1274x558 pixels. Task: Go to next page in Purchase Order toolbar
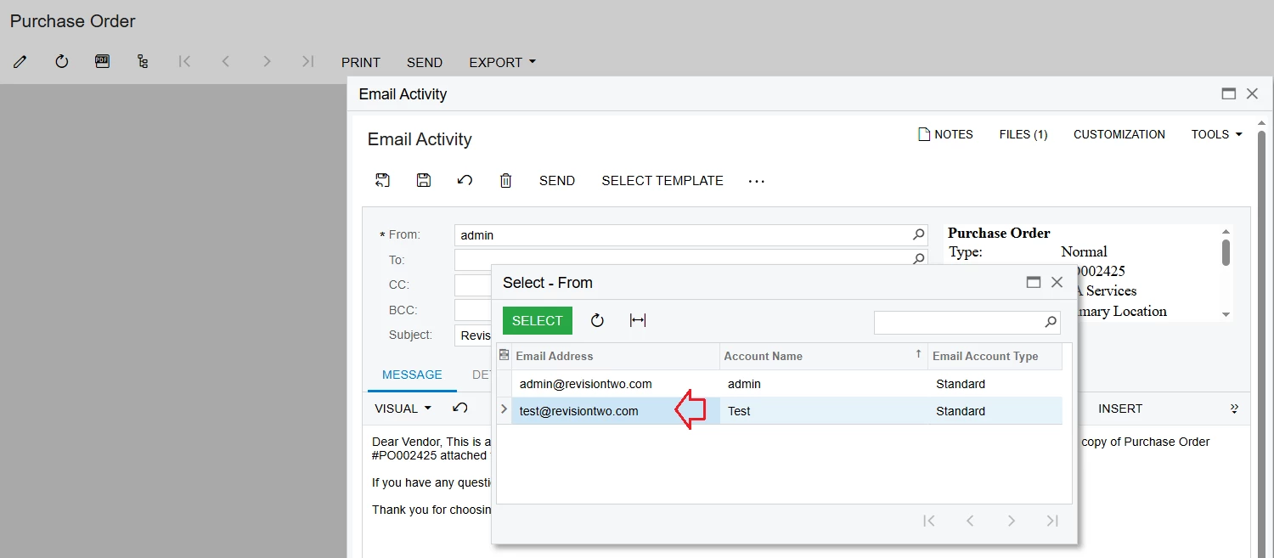point(267,61)
